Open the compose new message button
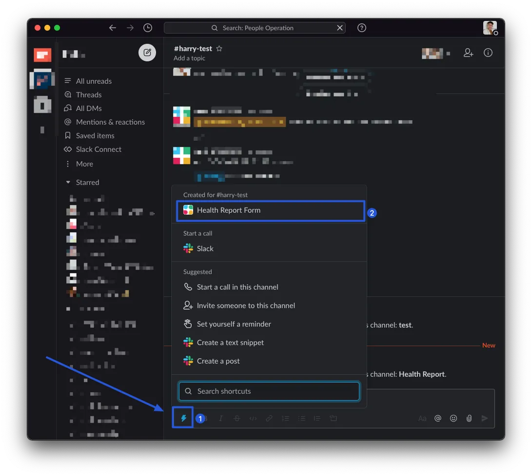Screen dimensions: 532x476 tap(147, 53)
